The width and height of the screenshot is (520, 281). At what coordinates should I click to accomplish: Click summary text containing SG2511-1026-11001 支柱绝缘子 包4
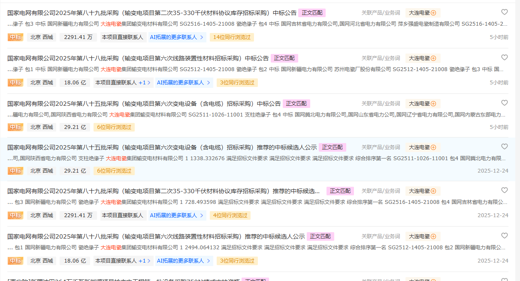257,115
